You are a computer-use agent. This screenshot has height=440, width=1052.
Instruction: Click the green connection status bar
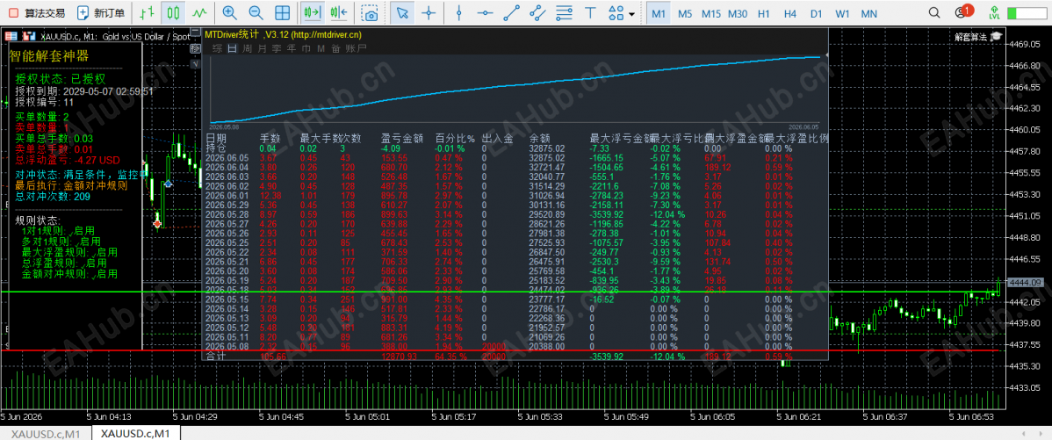pyautogui.click(x=1026, y=13)
